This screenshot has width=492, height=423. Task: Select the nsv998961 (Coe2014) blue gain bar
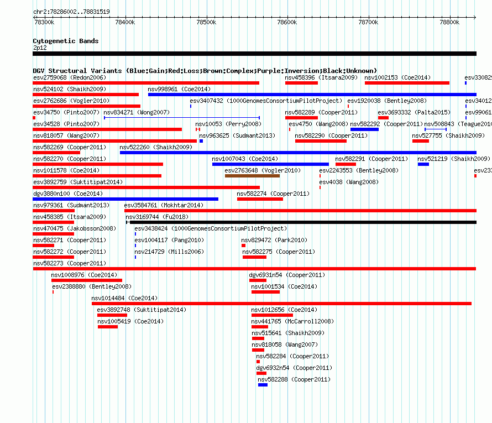pyautogui.click(x=312, y=95)
